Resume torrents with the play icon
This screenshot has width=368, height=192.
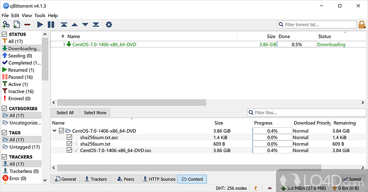point(40,24)
